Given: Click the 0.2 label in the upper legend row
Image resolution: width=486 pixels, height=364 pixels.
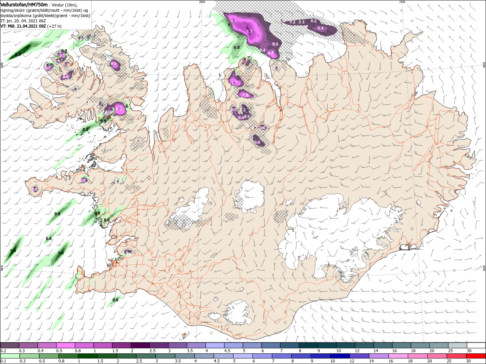Looking at the screenshot, I should (x=3, y=351).
